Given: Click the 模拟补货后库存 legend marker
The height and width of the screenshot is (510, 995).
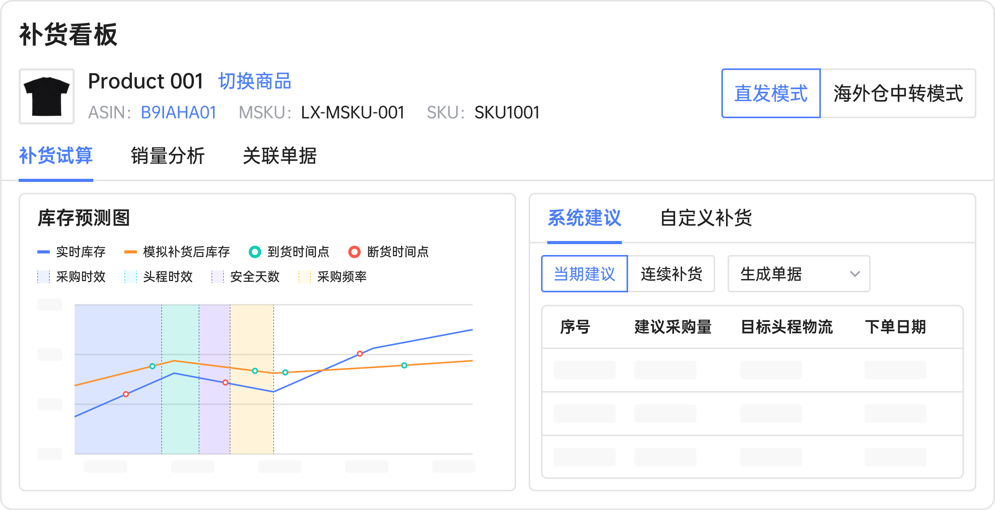Looking at the screenshot, I should pyautogui.click(x=131, y=252).
